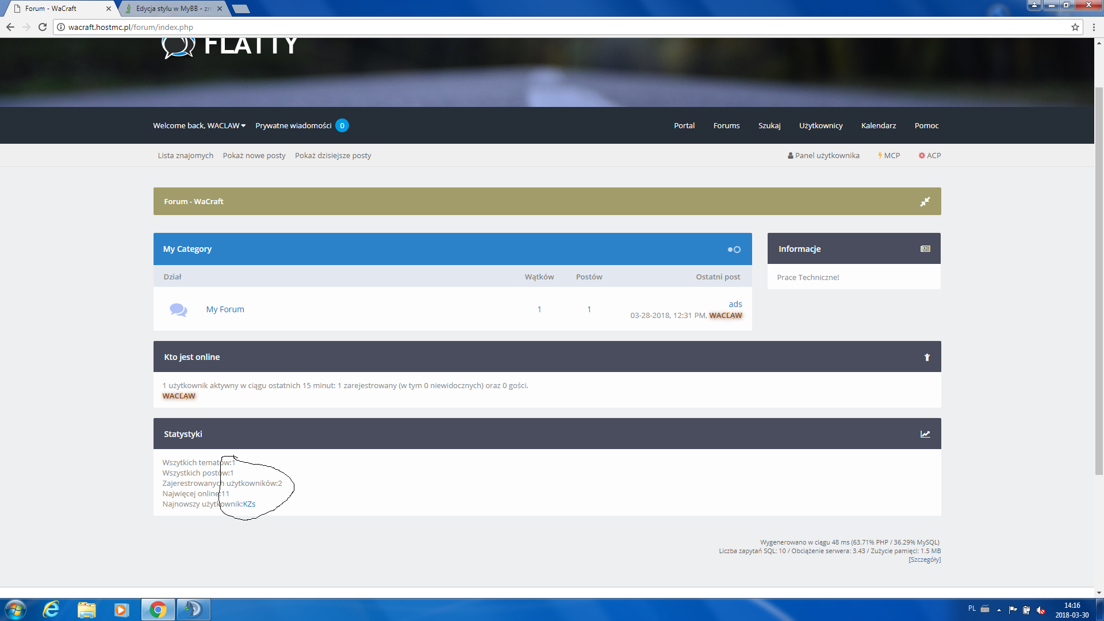Screen dimensions: 1104x621
Task: Open MCP moderator panel lightning link
Action: (889, 155)
